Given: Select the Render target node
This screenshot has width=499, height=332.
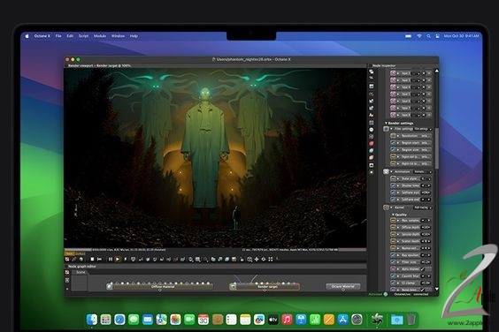Looking at the screenshot, I should pyautogui.click(x=265, y=287).
